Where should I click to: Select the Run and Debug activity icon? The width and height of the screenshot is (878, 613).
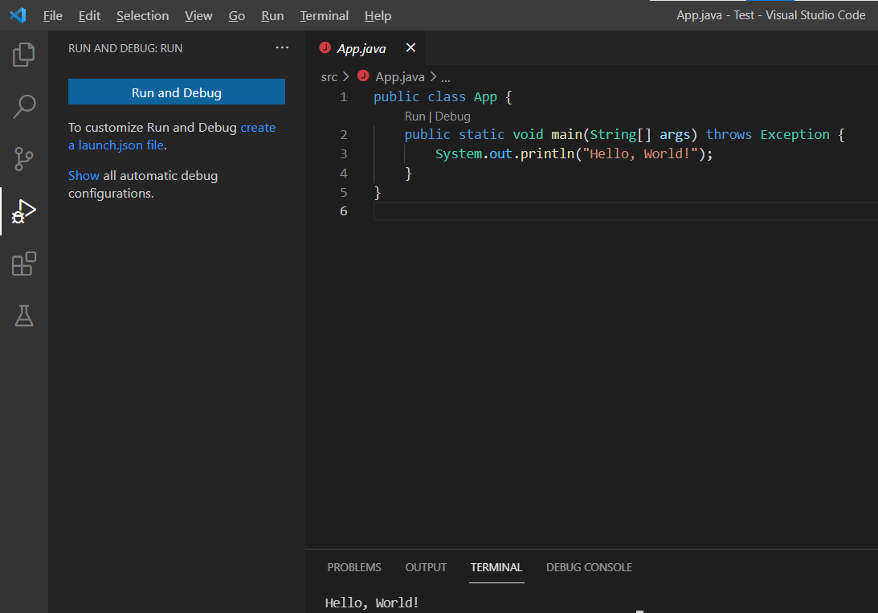23,211
